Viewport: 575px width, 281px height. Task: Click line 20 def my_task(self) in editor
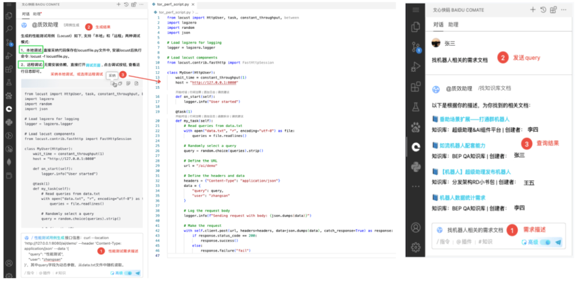coord(194,121)
